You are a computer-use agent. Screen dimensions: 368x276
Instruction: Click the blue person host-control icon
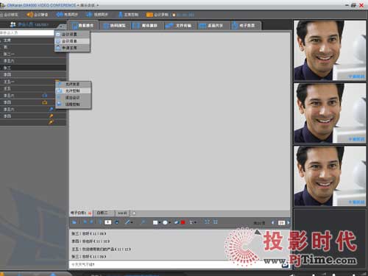[121, 15]
